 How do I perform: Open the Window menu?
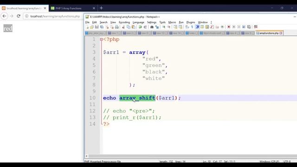click(x=203, y=22)
